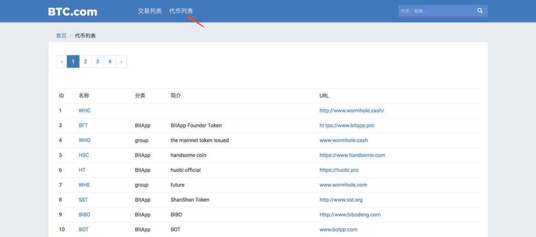The width and height of the screenshot is (536, 237).
Task: Click the 简介 column header
Action: [x=176, y=96]
